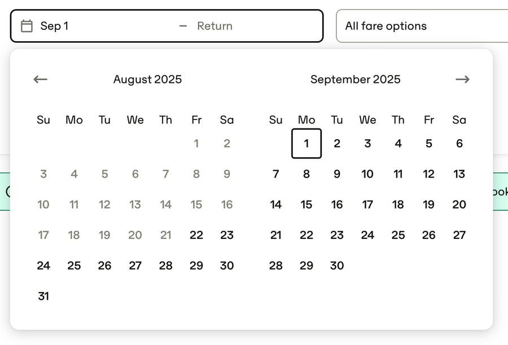Select August 31 in the calendar

pyautogui.click(x=43, y=296)
